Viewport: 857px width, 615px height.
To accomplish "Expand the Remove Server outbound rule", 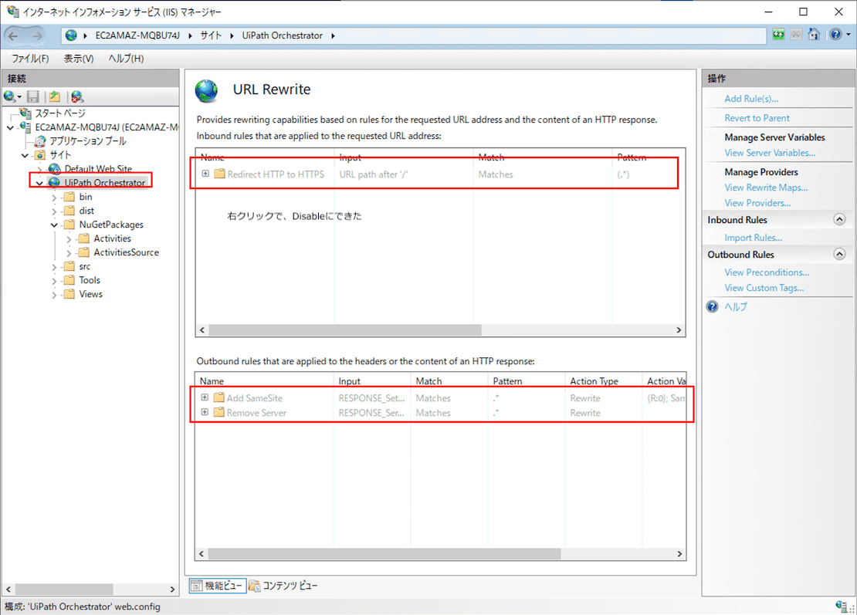I will [x=205, y=412].
